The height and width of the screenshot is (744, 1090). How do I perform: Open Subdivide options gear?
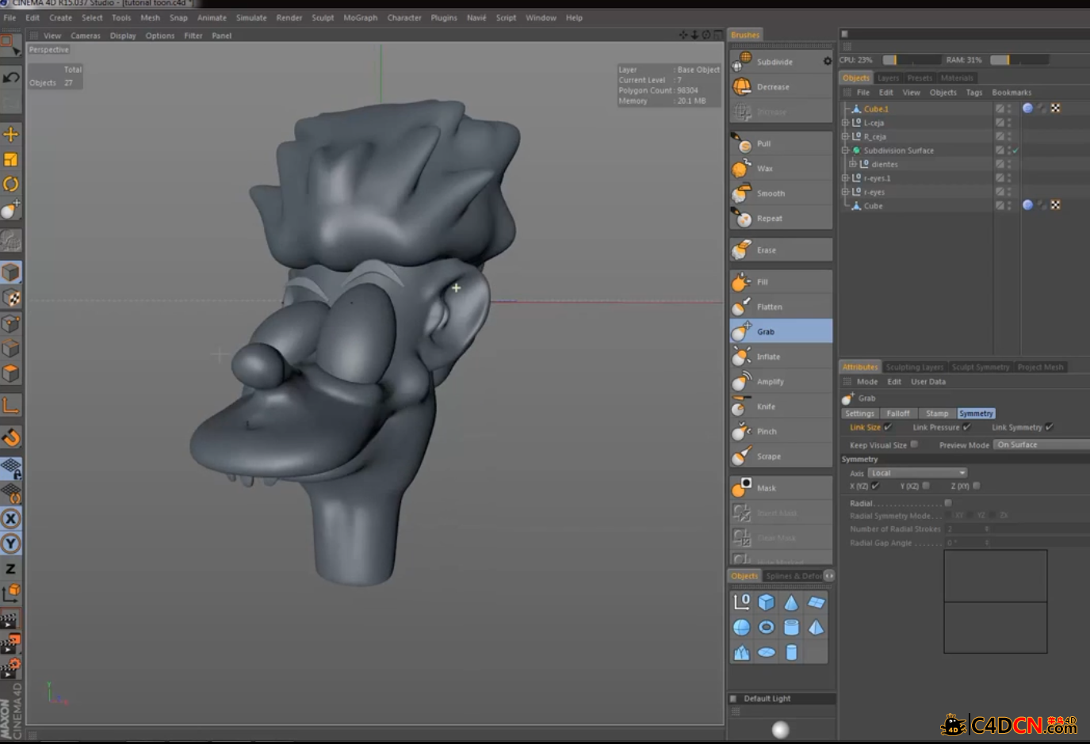tap(828, 61)
